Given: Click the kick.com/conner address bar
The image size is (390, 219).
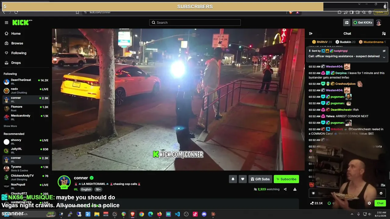Looking at the screenshot, I should point(186,12).
